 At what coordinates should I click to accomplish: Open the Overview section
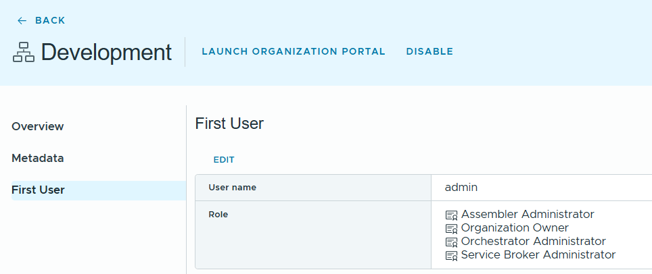click(x=38, y=126)
